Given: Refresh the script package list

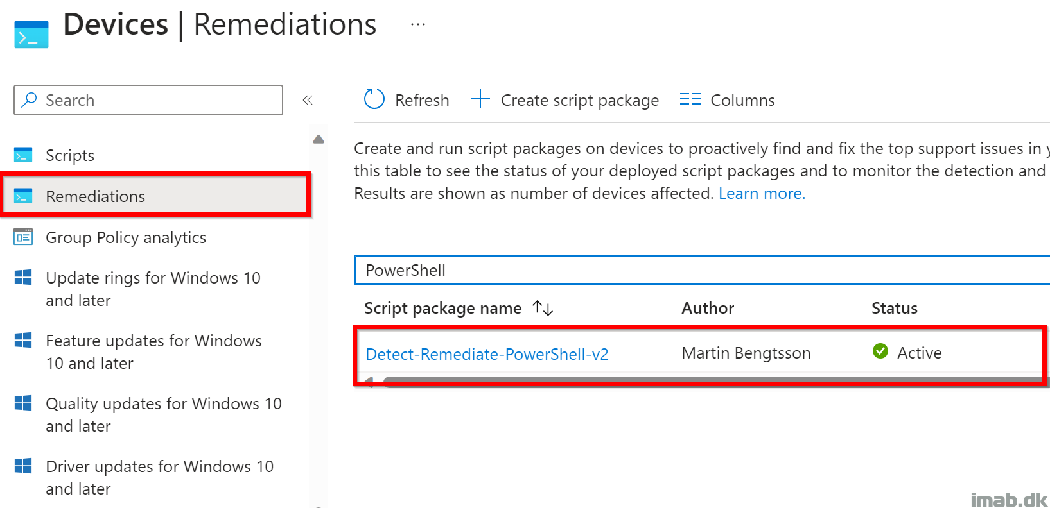Looking at the screenshot, I should coord(407,100).
